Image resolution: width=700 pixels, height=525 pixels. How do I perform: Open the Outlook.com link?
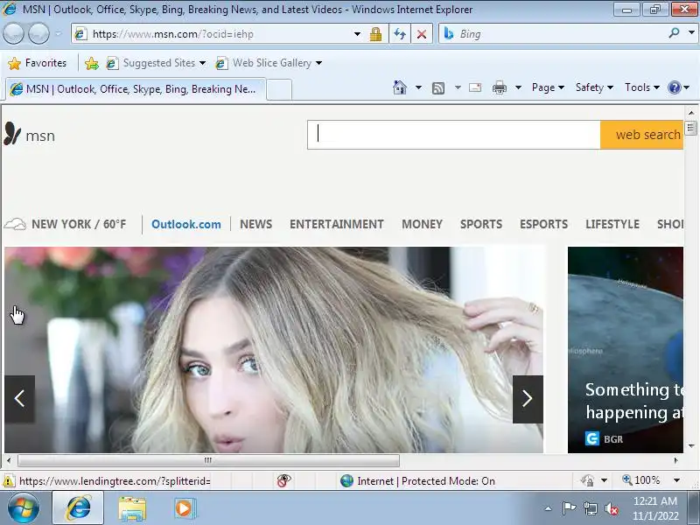(x=186, y=224)
